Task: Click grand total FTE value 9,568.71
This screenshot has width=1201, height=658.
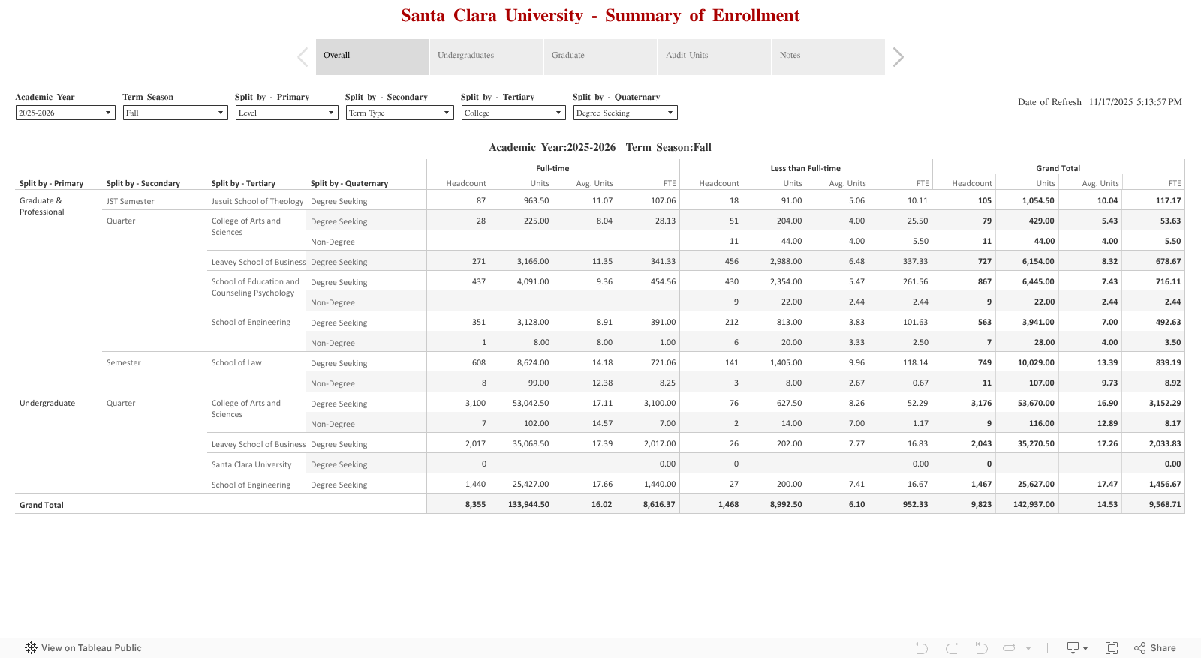Action: (x=1165, y=504)
